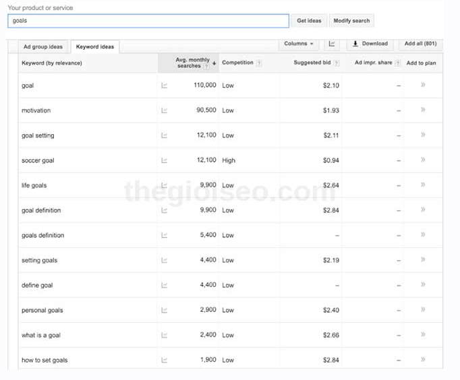Add 'goal definition' keyword to plan arrows
This screenshot has width=460, height=380.
coord(423,210)
